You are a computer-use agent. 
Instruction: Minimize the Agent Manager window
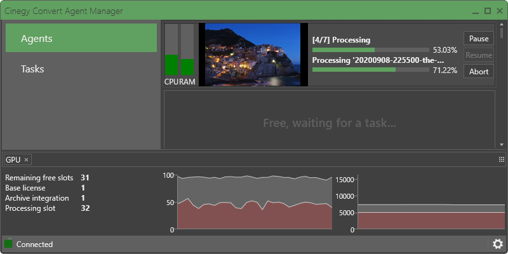(475, 11)
